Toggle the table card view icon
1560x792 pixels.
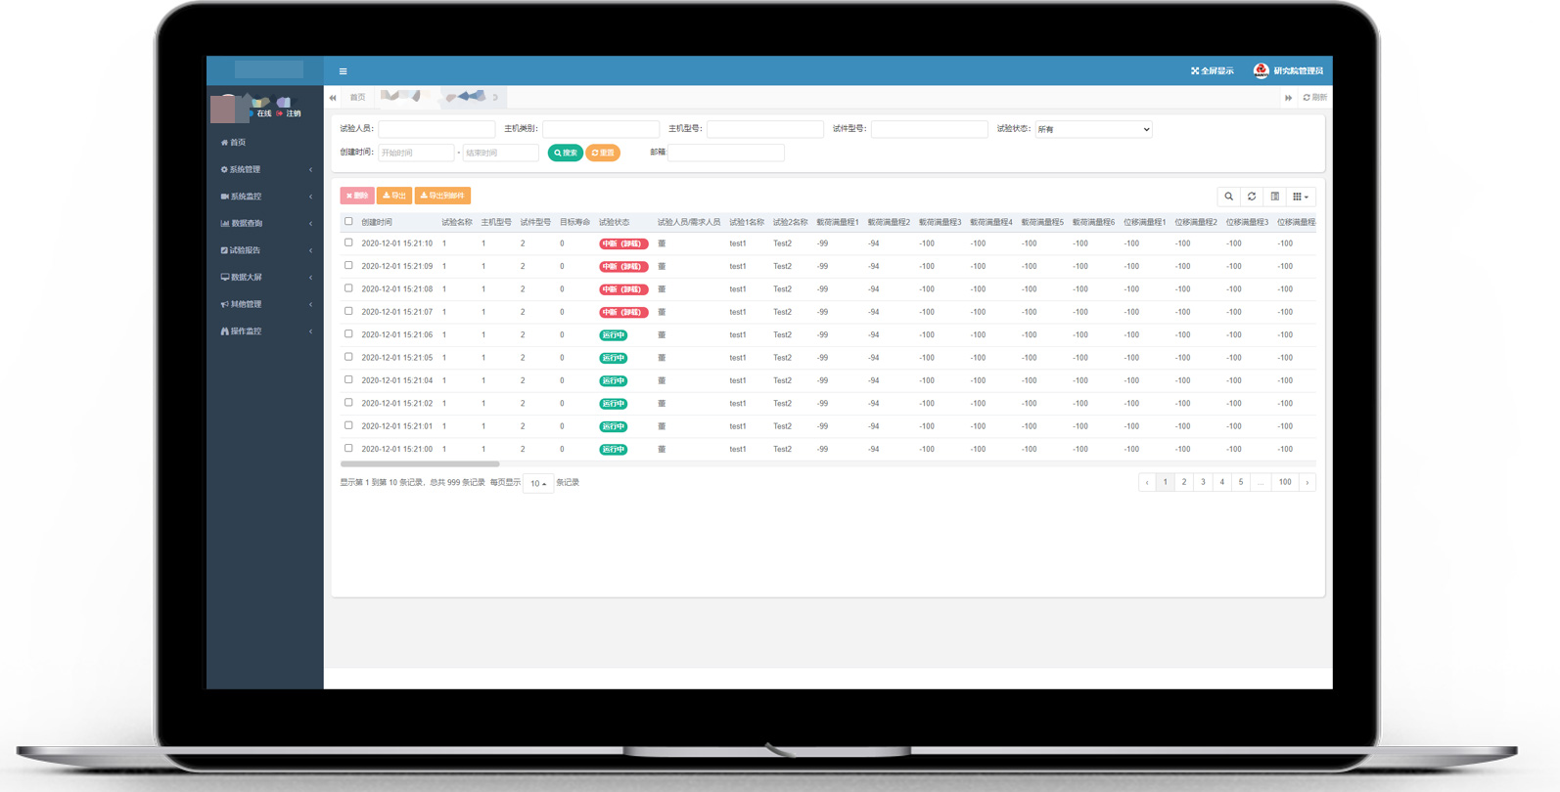[1274, 197]
